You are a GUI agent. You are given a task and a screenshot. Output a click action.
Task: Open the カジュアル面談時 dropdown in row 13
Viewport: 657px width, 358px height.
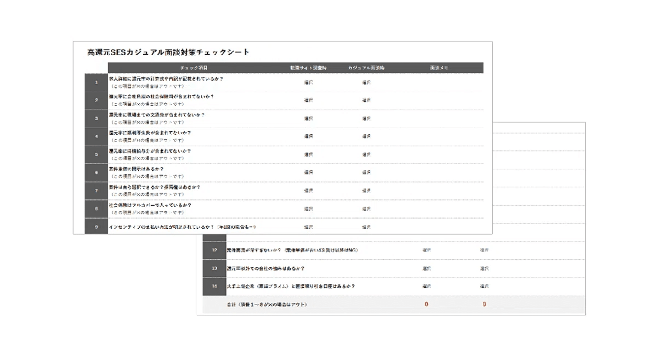click(x=484, y=268)
